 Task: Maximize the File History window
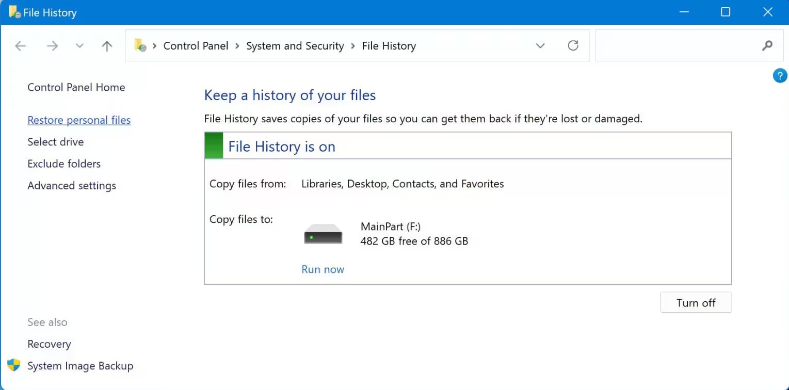[x=726, y=12]
